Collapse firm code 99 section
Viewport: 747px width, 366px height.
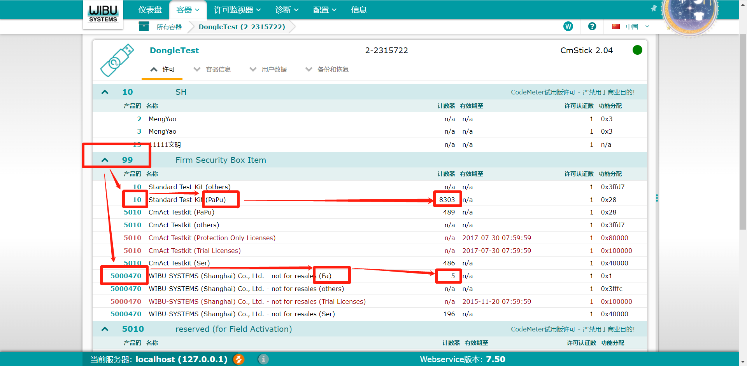(x=105, y=160)
